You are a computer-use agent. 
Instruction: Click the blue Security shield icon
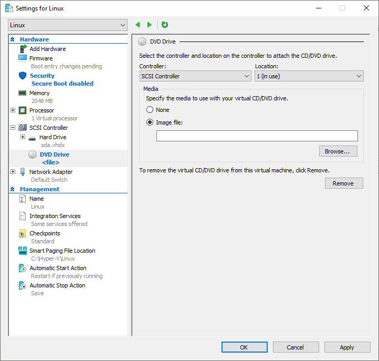point(23,76)
